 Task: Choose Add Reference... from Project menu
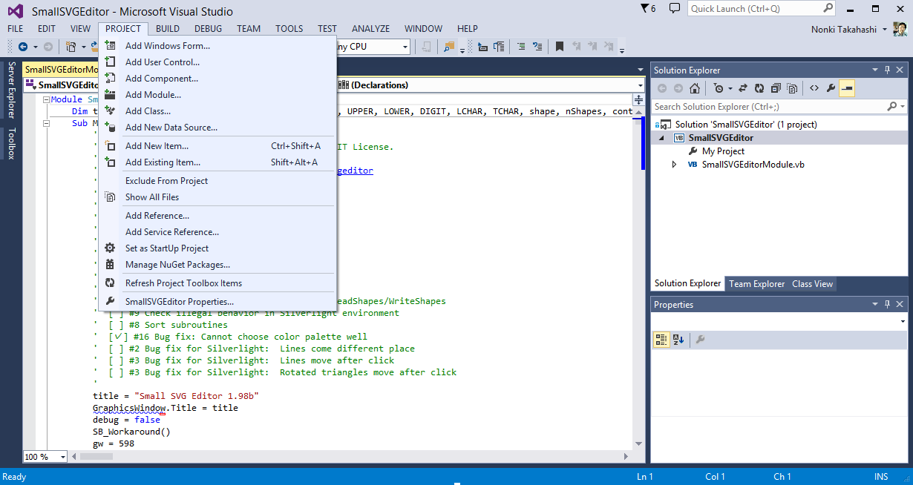point(157,216)
